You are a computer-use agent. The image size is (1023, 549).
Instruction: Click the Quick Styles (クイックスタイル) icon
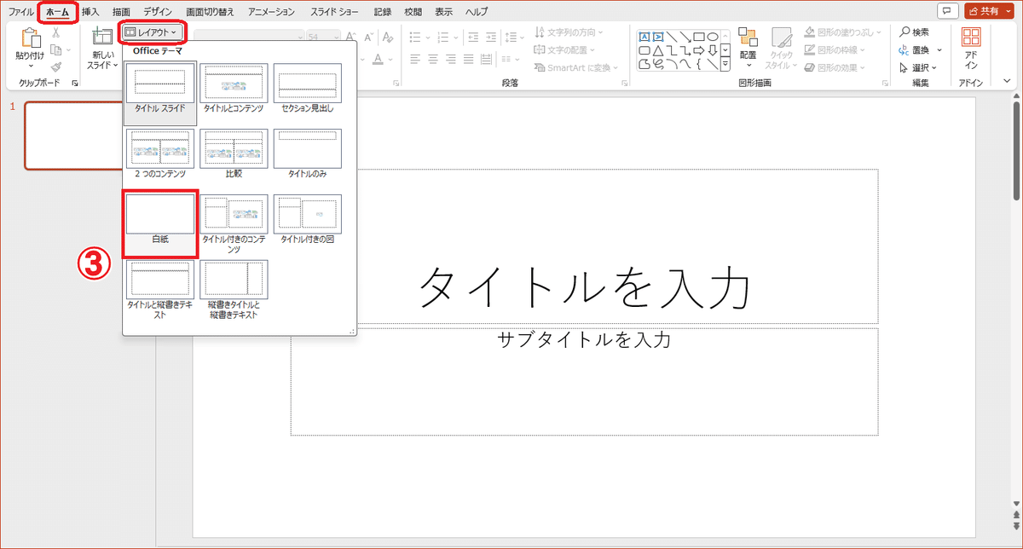tap(781, 37)
